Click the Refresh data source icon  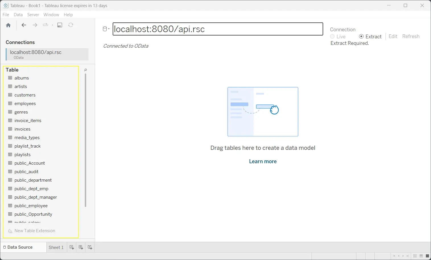[x=70, y=25]
